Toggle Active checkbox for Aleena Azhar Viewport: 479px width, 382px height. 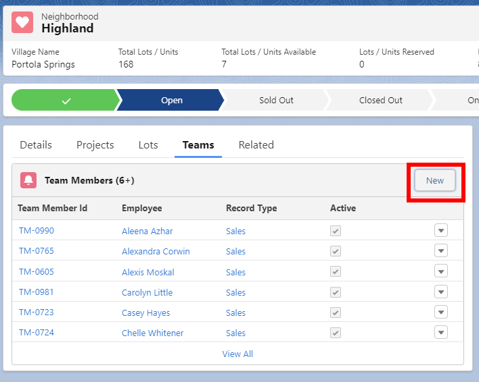336,231
